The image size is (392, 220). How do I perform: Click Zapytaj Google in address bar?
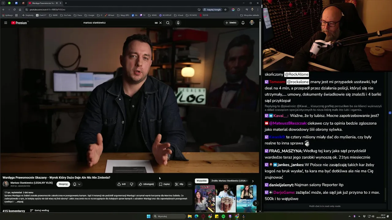[x=212, y=9]
